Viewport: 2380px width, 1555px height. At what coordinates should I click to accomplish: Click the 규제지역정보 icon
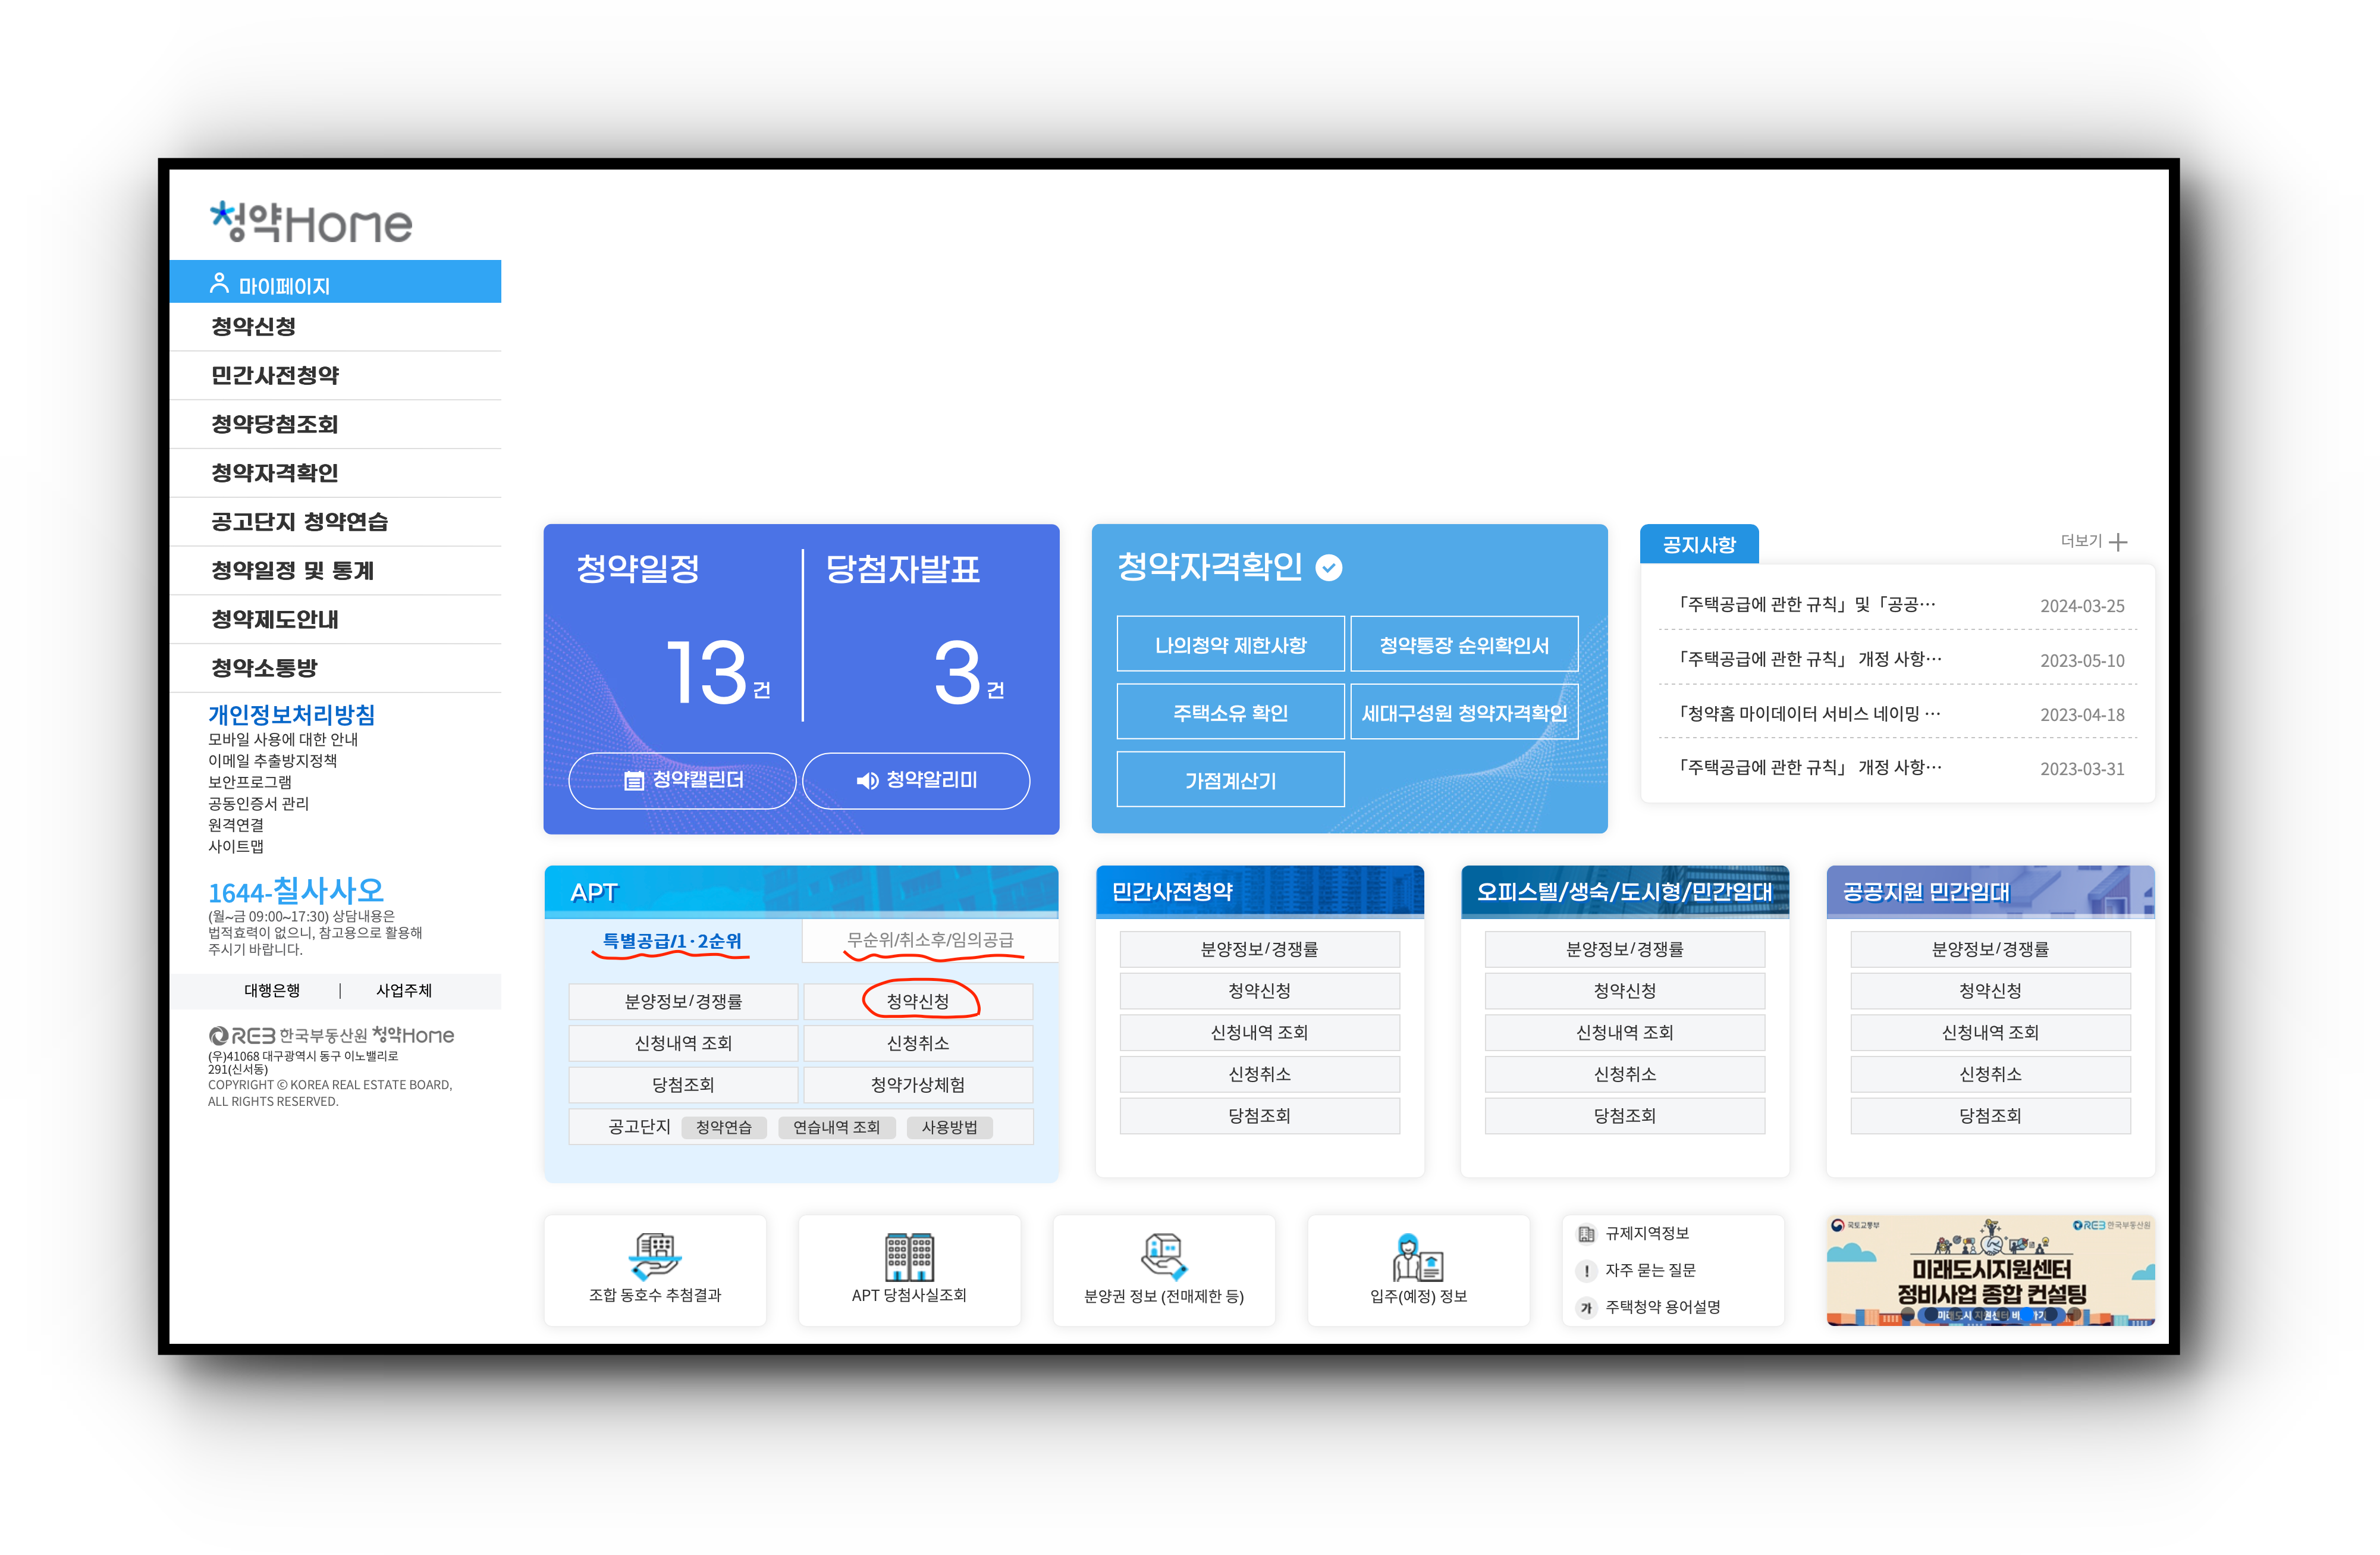1586,1233
